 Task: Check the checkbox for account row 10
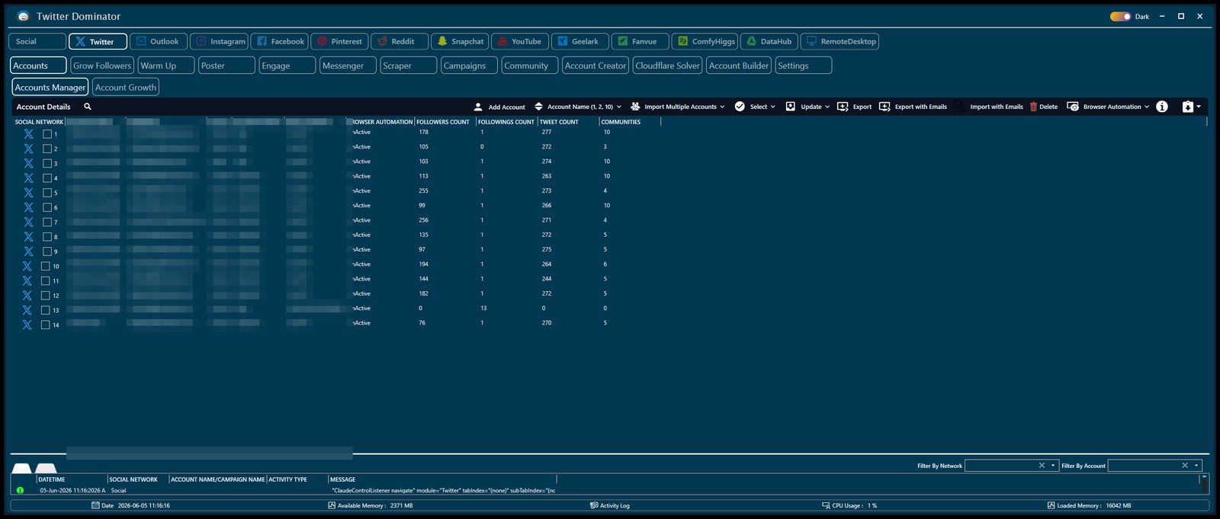point(45,266)
